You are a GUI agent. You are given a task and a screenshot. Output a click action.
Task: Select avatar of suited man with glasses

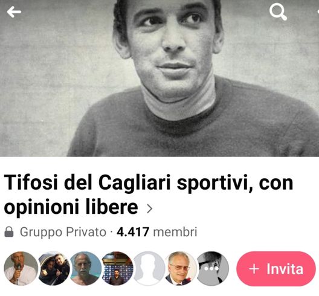click(181, 269)
